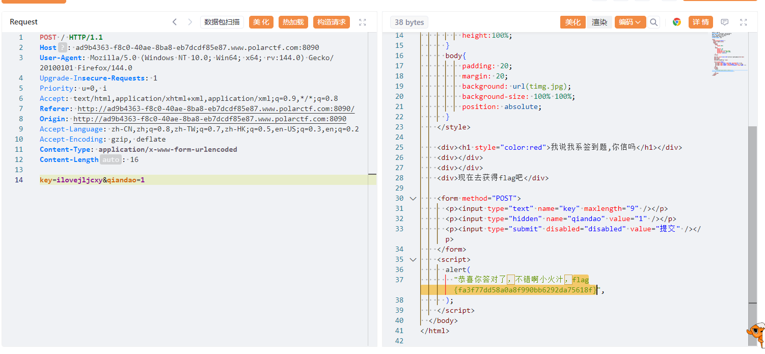Collapse the script block at line 35

coord(413,259)
